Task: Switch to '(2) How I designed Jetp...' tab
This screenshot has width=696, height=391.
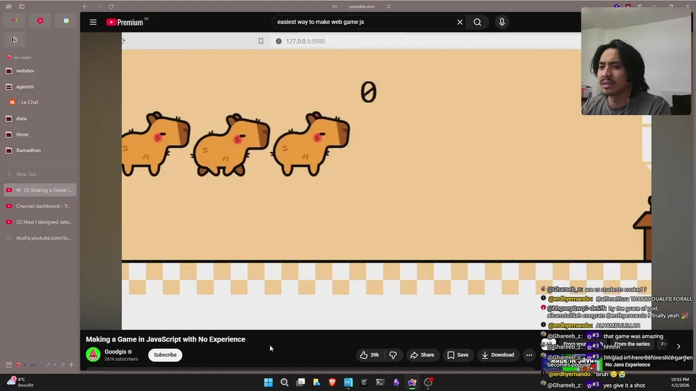Action: (39, 222)
